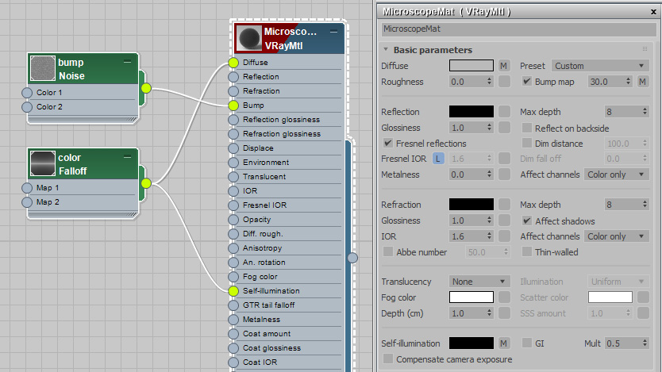The height and width of the screenshot is (372, 662).
Task: Enable the Compensate camera exposure checkbox
Action: (x=388, y=359)
